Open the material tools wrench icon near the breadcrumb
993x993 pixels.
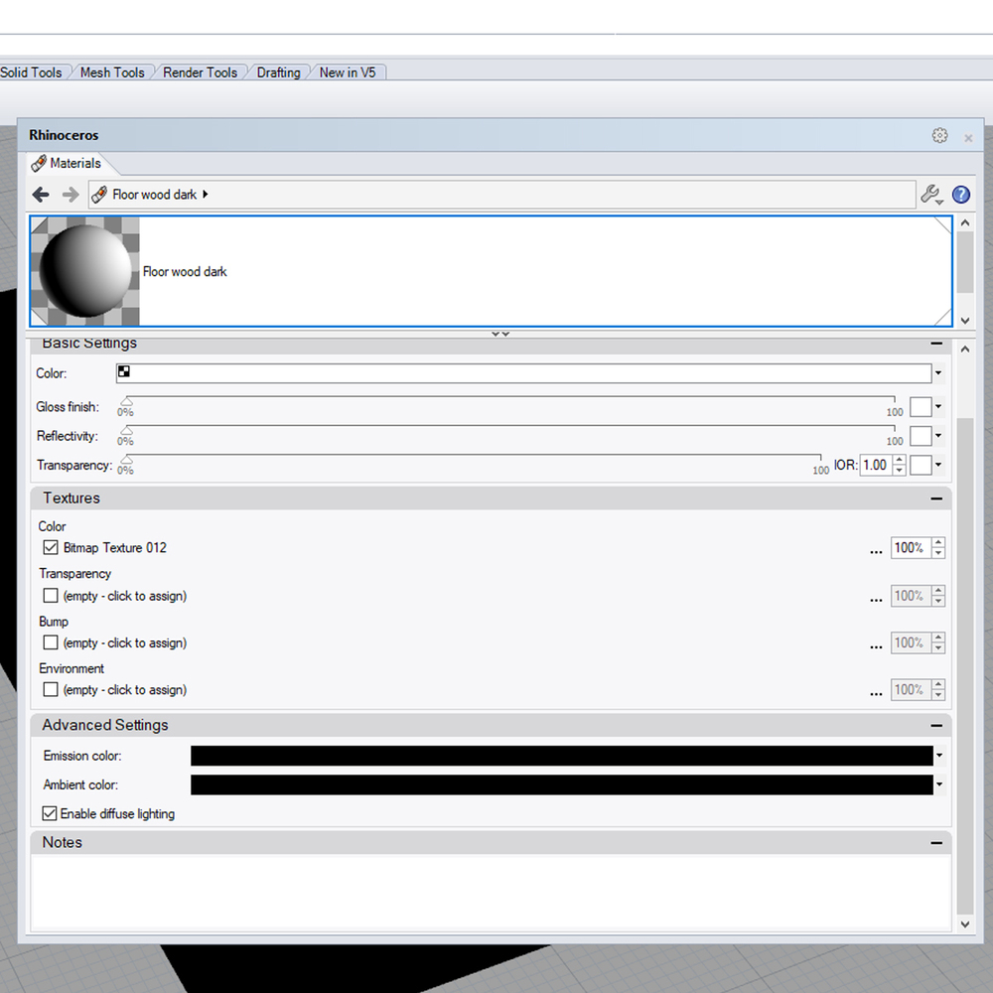tap(930, 194)
